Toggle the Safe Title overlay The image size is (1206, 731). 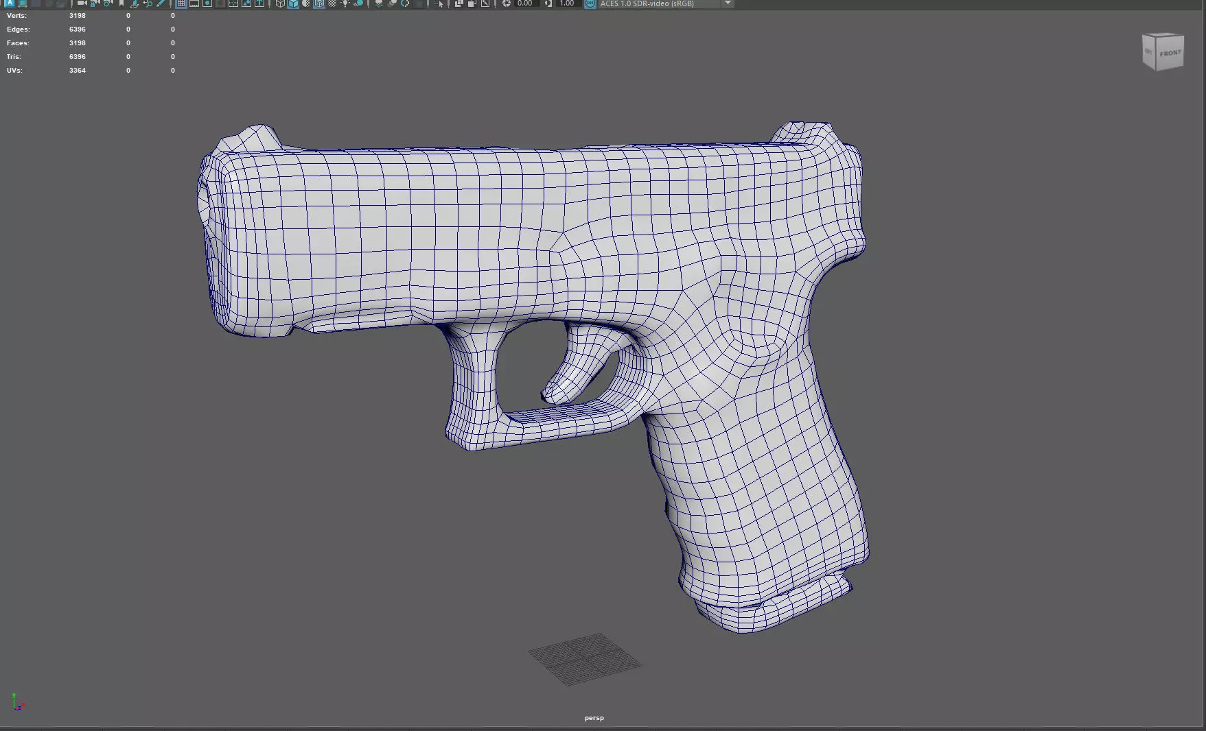point(259,3)
